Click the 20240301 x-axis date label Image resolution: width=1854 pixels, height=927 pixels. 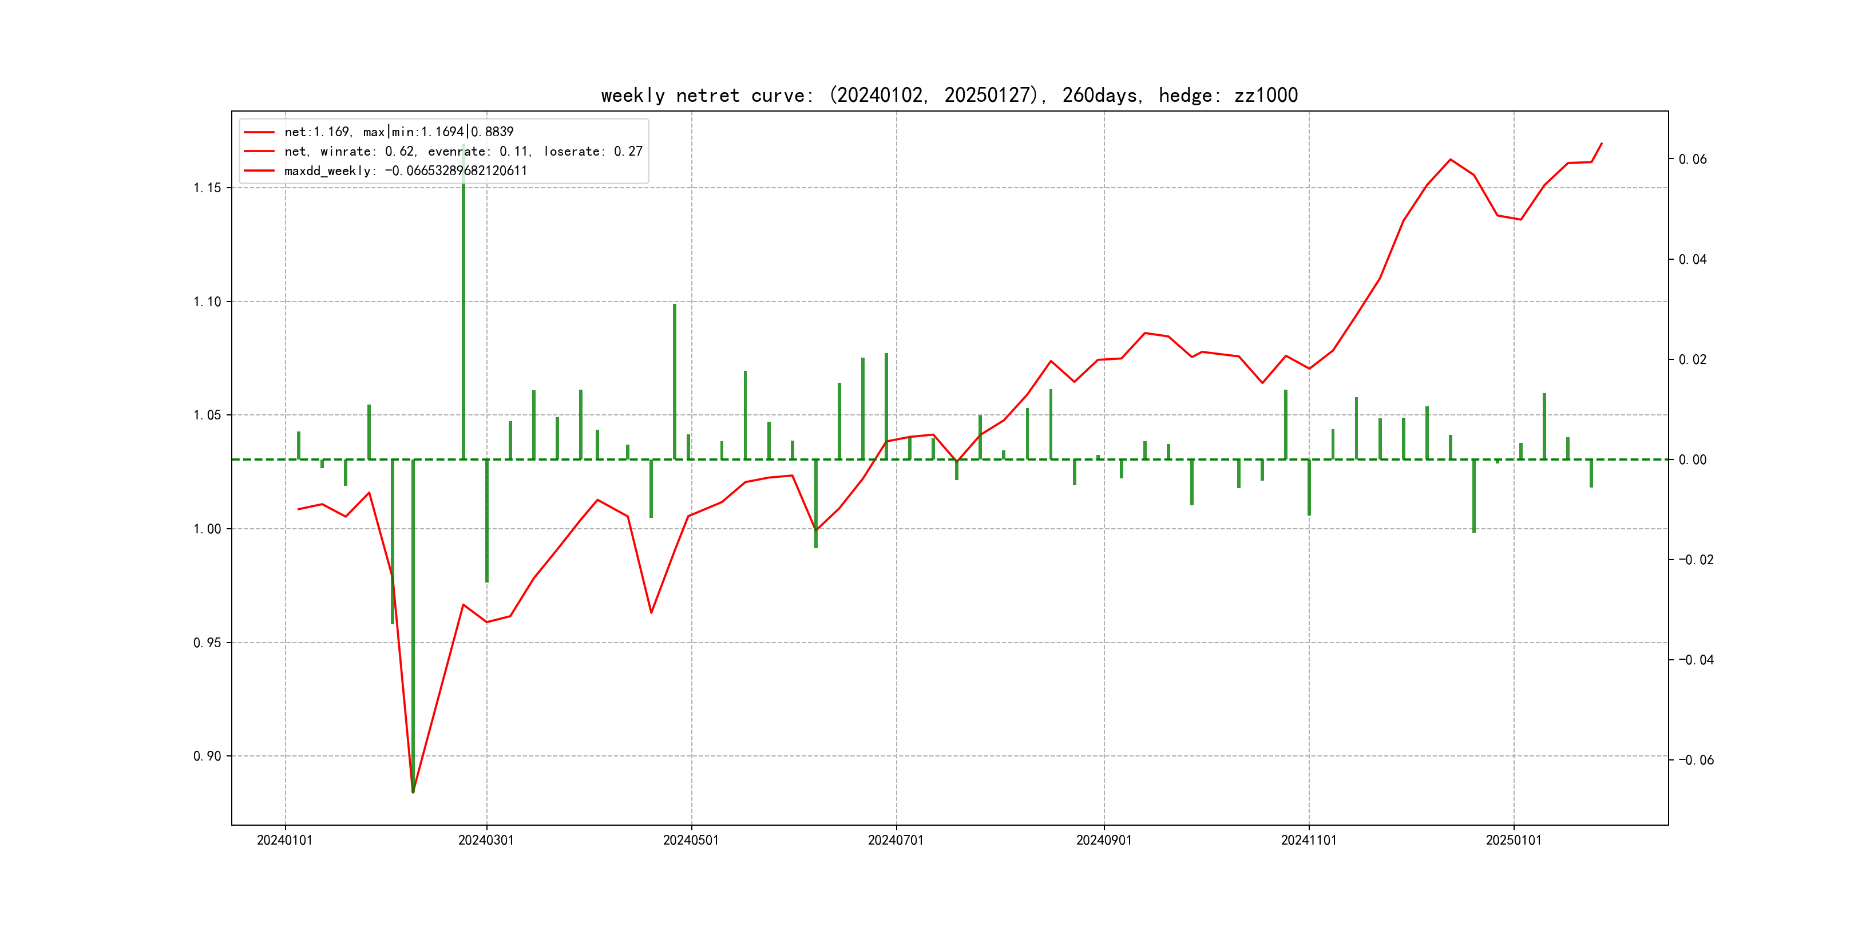(486, 840)
